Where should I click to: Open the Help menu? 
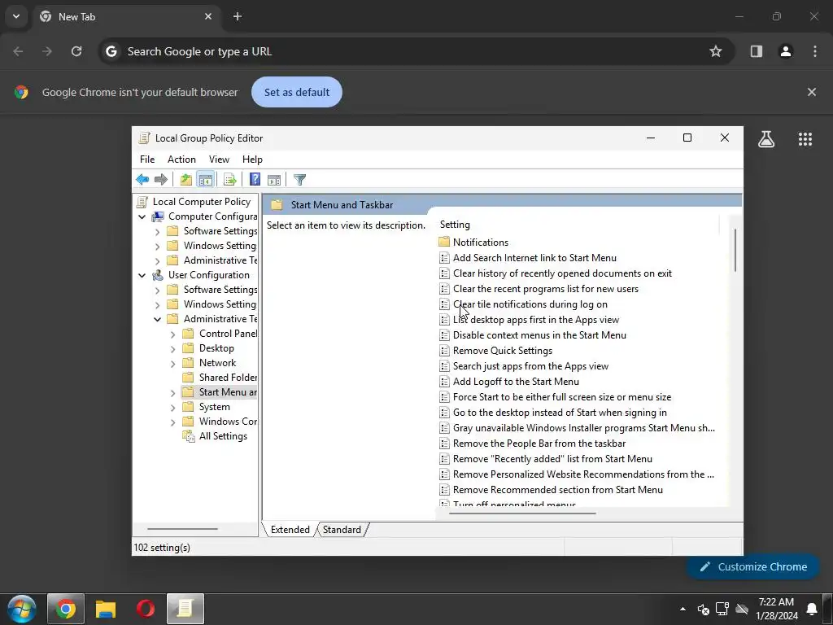pos(252,160)
